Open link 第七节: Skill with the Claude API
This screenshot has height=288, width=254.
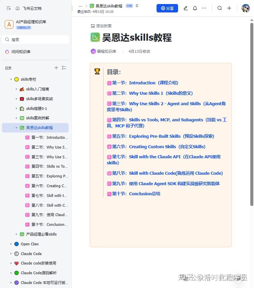tap(164, 160)
